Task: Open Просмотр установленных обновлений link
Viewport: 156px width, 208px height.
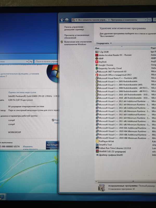Action: 77,36
